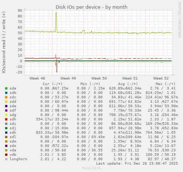The width and height of the screenshot is (183, 172).
Task: Click the vdb dark red legend swatch
Action: pos(6,155)
